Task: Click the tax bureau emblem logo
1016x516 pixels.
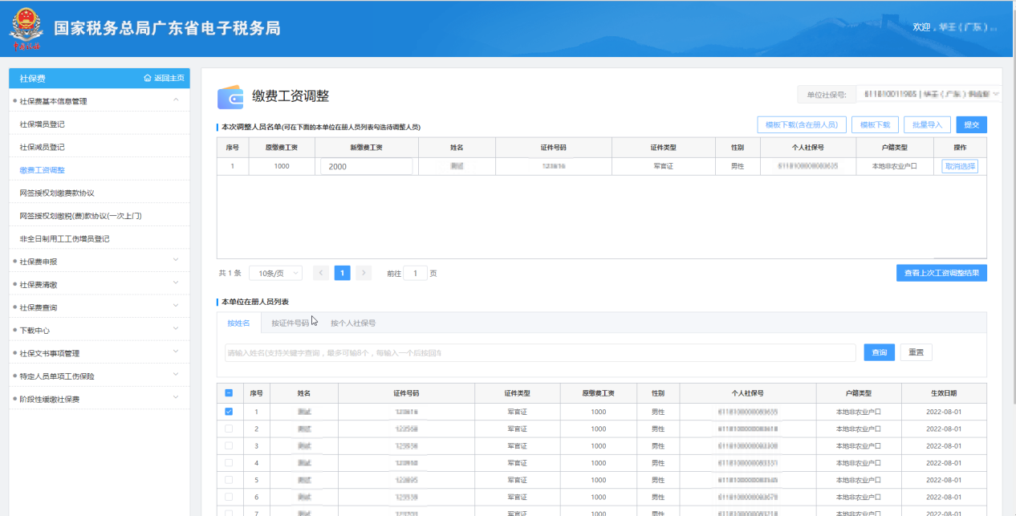Action: [x=27, y=30]
